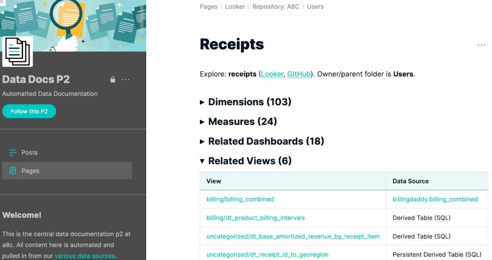Follow the various data sources link
Viewport: 492px width, 260px height.
(85, 256)
